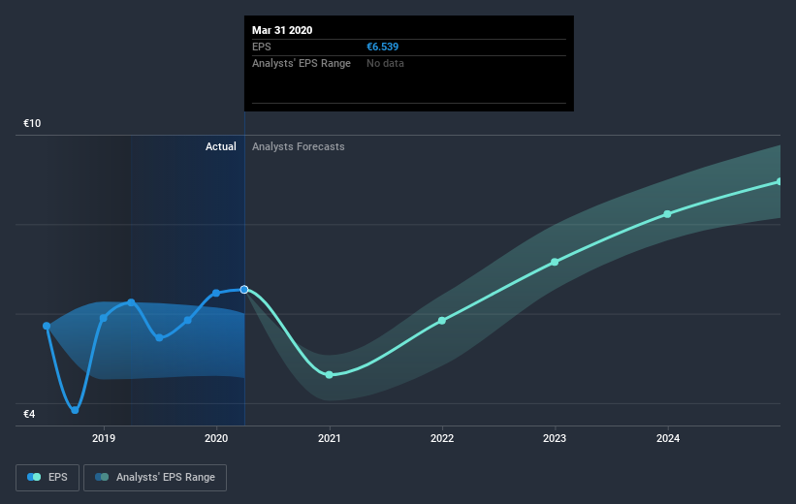Image resolution: width=796 pixels, height=504 pixels.
Task: Click the 2024 forecast data point
Action: point(667,214)
